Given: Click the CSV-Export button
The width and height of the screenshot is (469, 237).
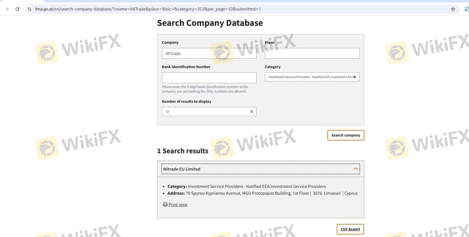Looking at the screenshot, I should click(350, 229).
